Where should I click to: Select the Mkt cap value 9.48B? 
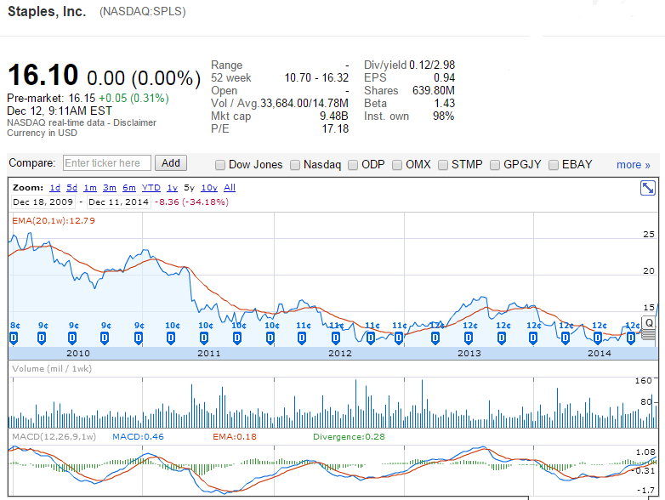pos(333,116)
